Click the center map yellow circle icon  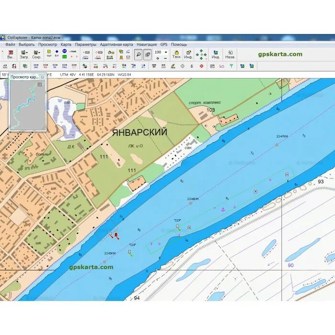pyautogui.click(x=201, y=55)
